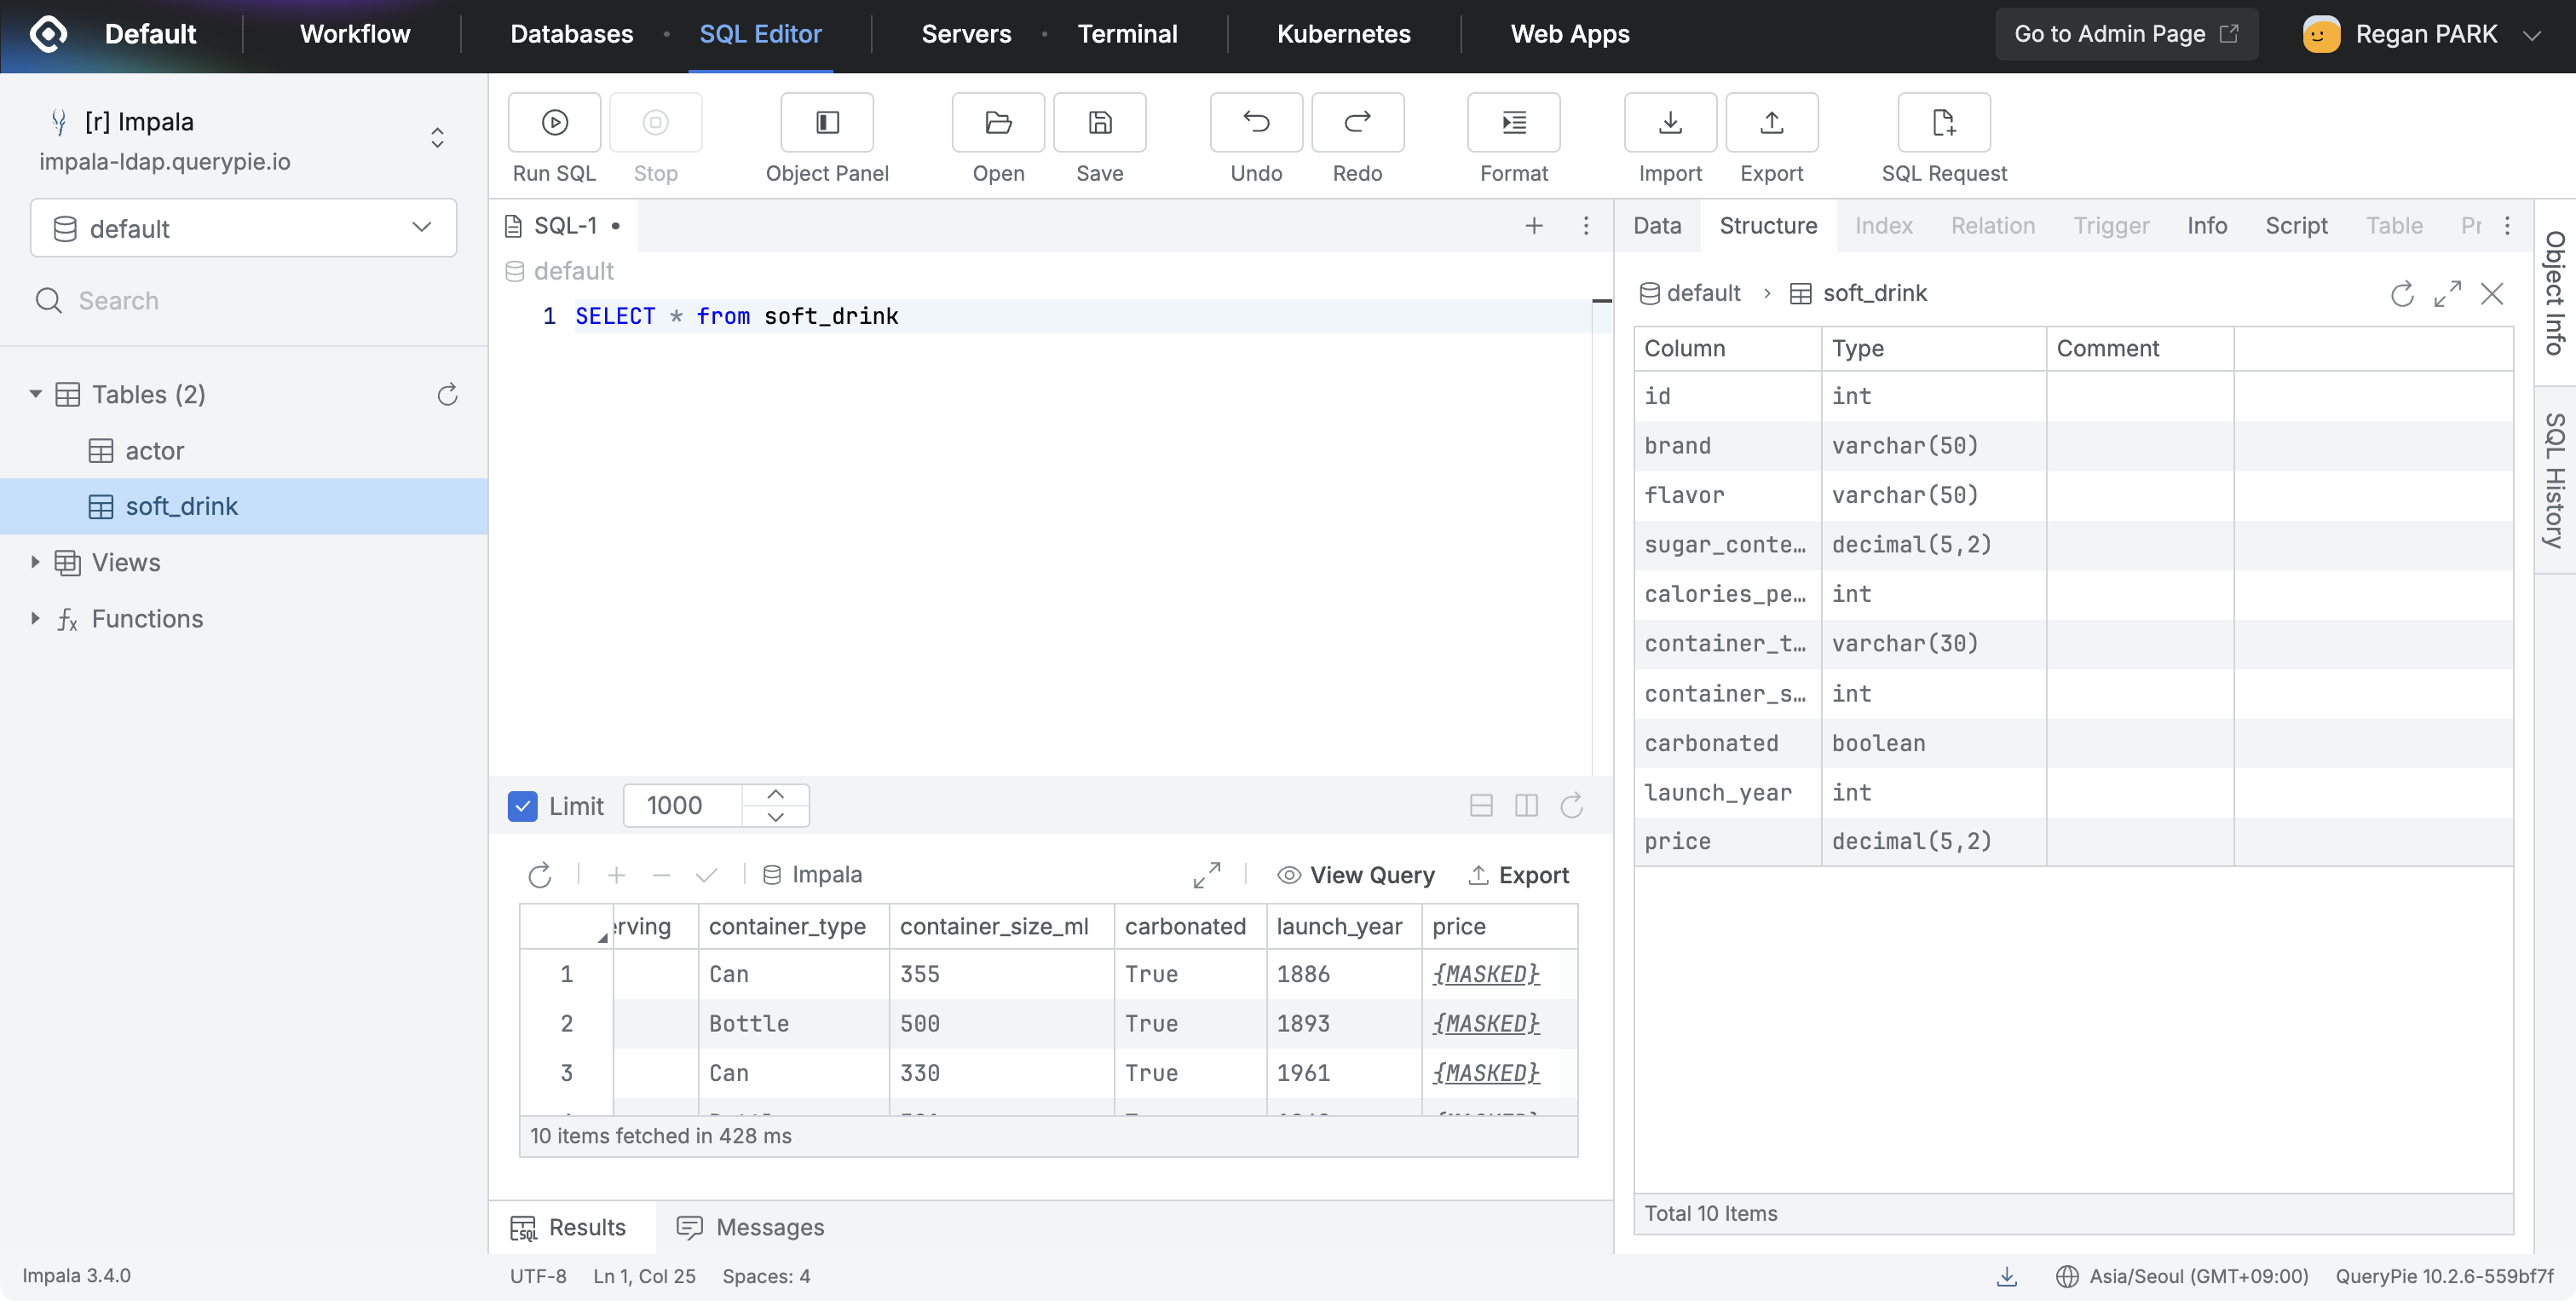
Task: Click Go to Admin Page button
Action: coord(2125,34)
